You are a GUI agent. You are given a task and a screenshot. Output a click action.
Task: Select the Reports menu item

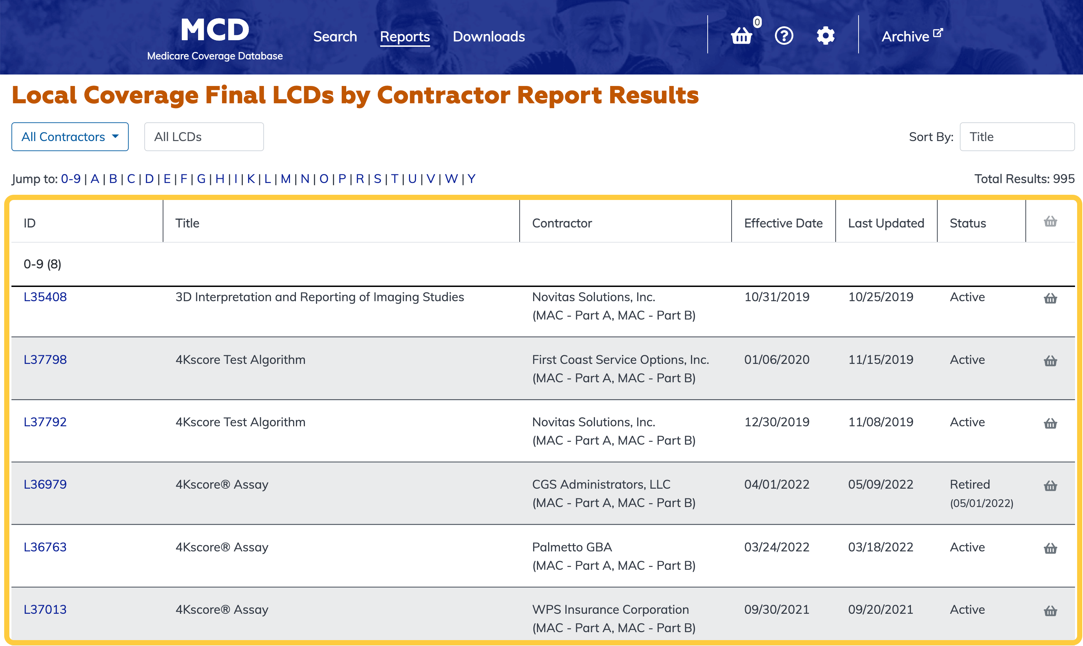[x=404, y=37]
